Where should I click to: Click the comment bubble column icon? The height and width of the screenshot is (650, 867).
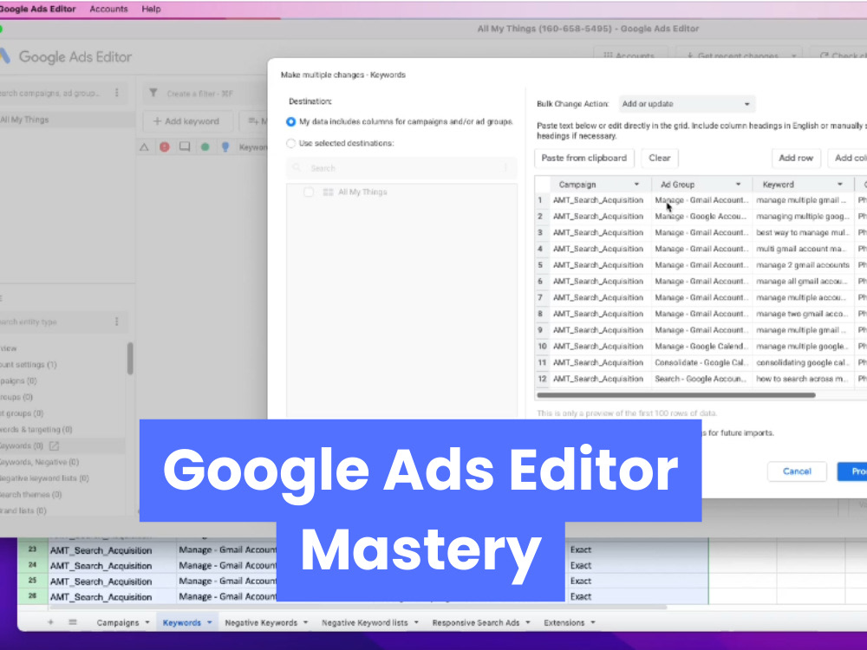point(185,147)
